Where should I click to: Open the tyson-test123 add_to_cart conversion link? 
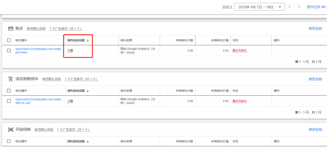point(38,99)
